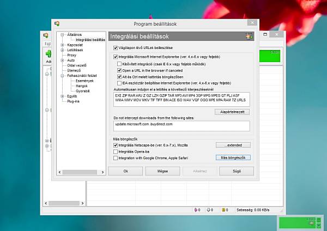
Task: Click the Ok button
Action: coord(125,171)
